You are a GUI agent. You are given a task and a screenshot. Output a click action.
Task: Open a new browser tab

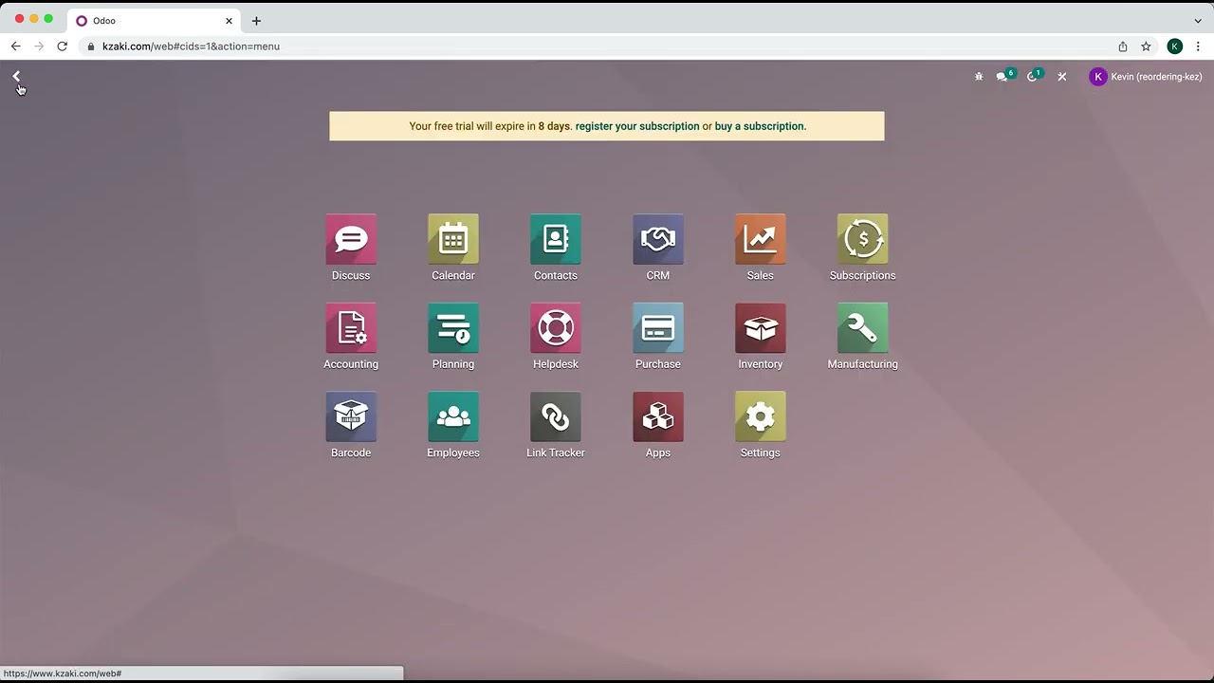[x=256, y=21]
